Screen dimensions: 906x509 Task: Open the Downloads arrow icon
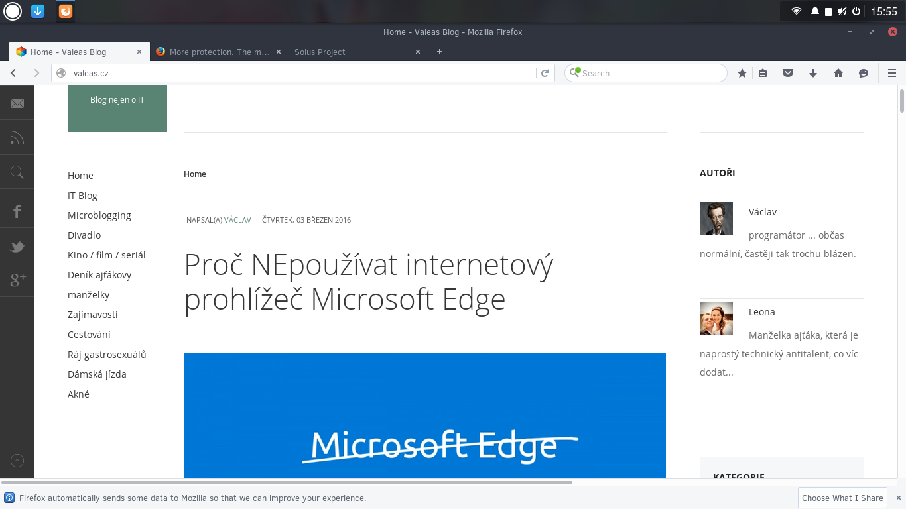pos(813,73)
